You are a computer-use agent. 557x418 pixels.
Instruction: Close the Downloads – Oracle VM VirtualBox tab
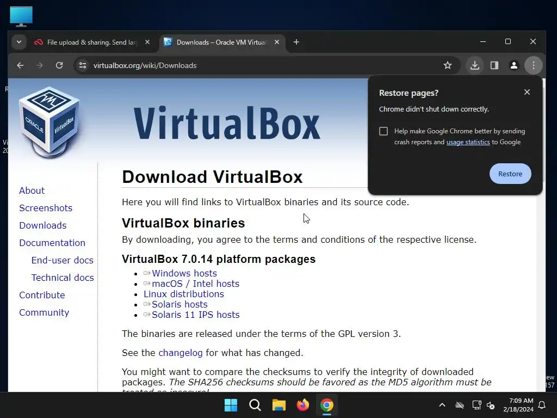click(277, 42)
